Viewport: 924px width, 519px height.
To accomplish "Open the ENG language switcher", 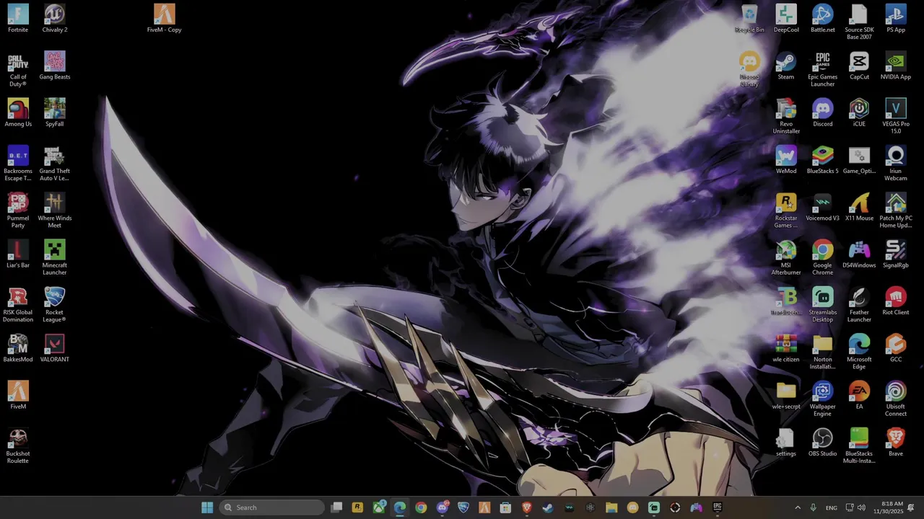I will [x=832, y=507].
